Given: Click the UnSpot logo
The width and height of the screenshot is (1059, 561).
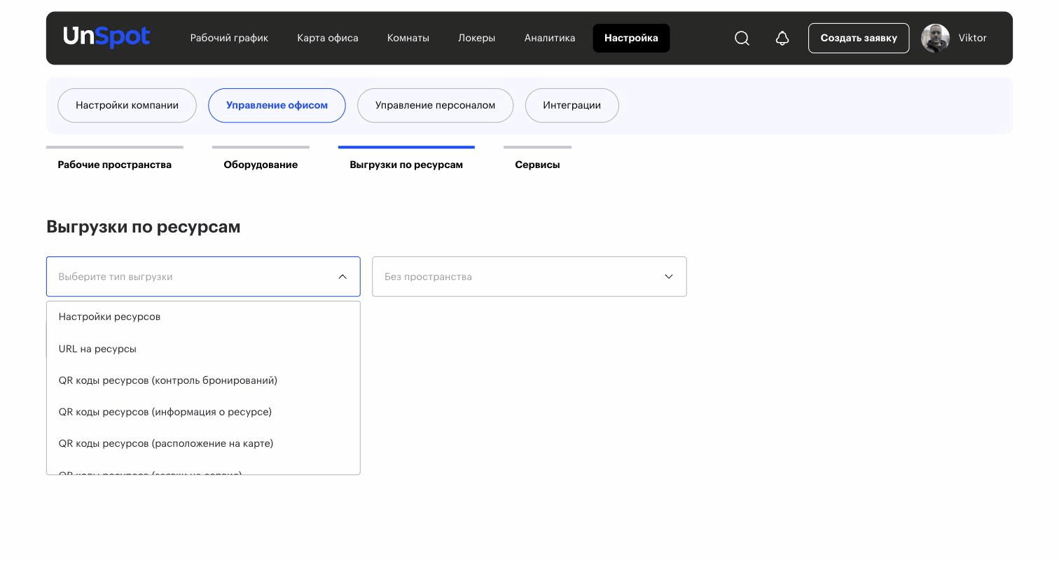Looking at the screenshot, I should point(106,37).
